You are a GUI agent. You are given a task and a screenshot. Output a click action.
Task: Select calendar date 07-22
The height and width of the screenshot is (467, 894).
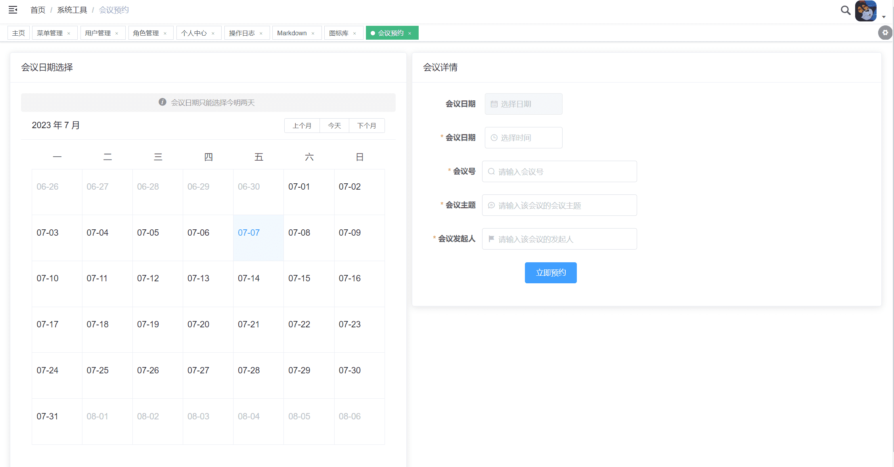point(309,330)
